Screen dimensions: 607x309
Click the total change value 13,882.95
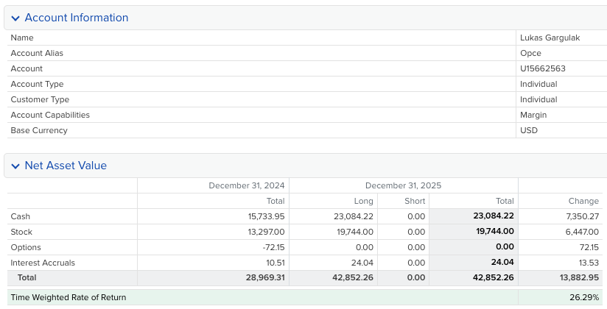pos(578,277)
